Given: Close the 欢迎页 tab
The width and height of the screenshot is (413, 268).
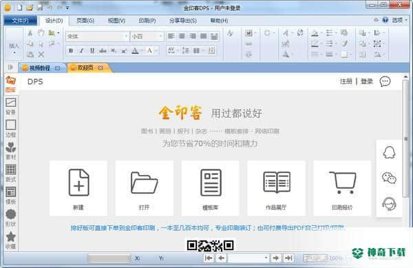Looking at the screenshot, I should (100, 68).
